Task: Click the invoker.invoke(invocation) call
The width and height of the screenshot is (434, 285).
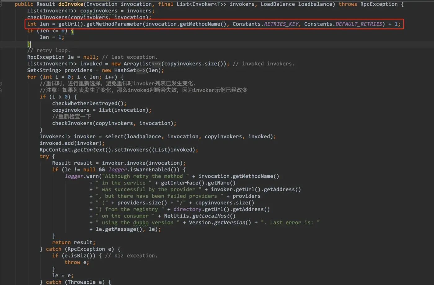Action: 142,163
